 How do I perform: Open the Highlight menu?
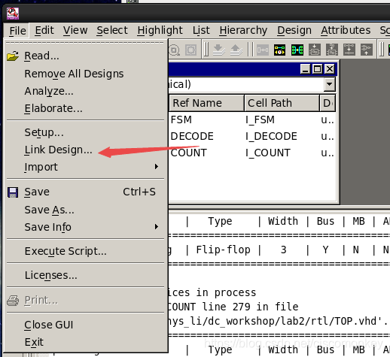pyautogui.click(x=160, y=30)
